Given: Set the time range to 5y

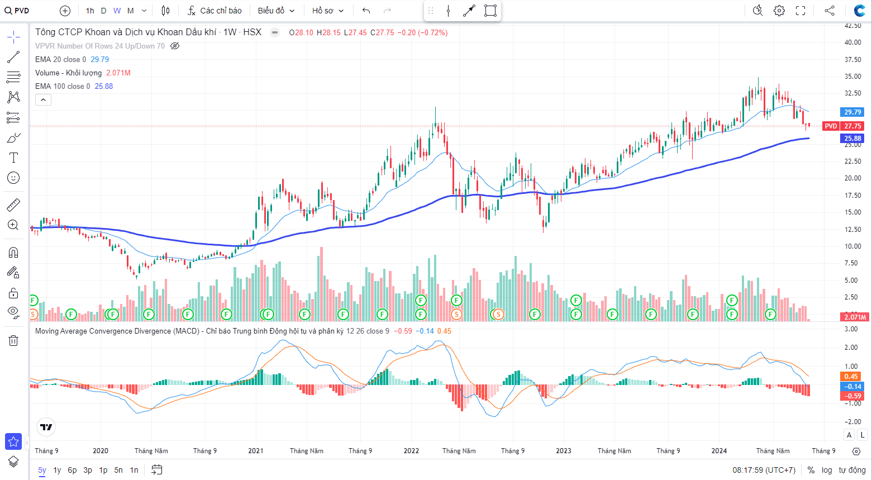Looking at the screenshot, I should click(42, 470).
